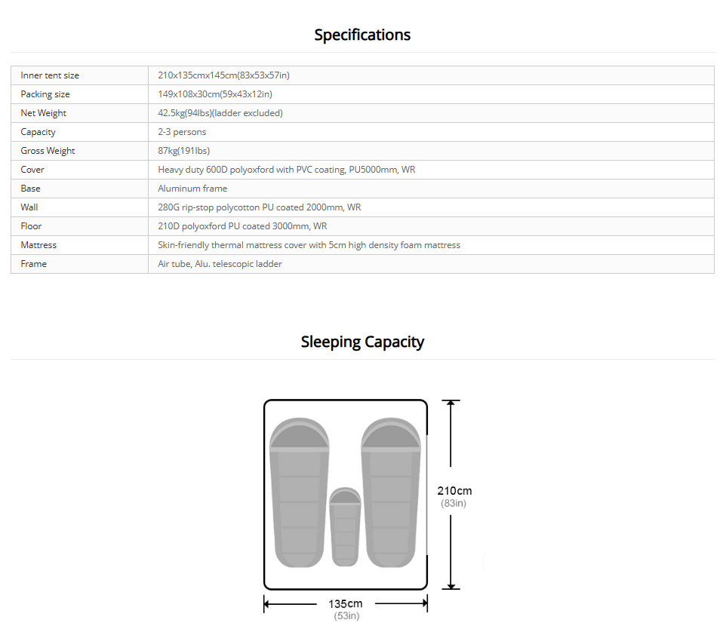Click the small child sleeping bag graphic

tap(345, 527)
